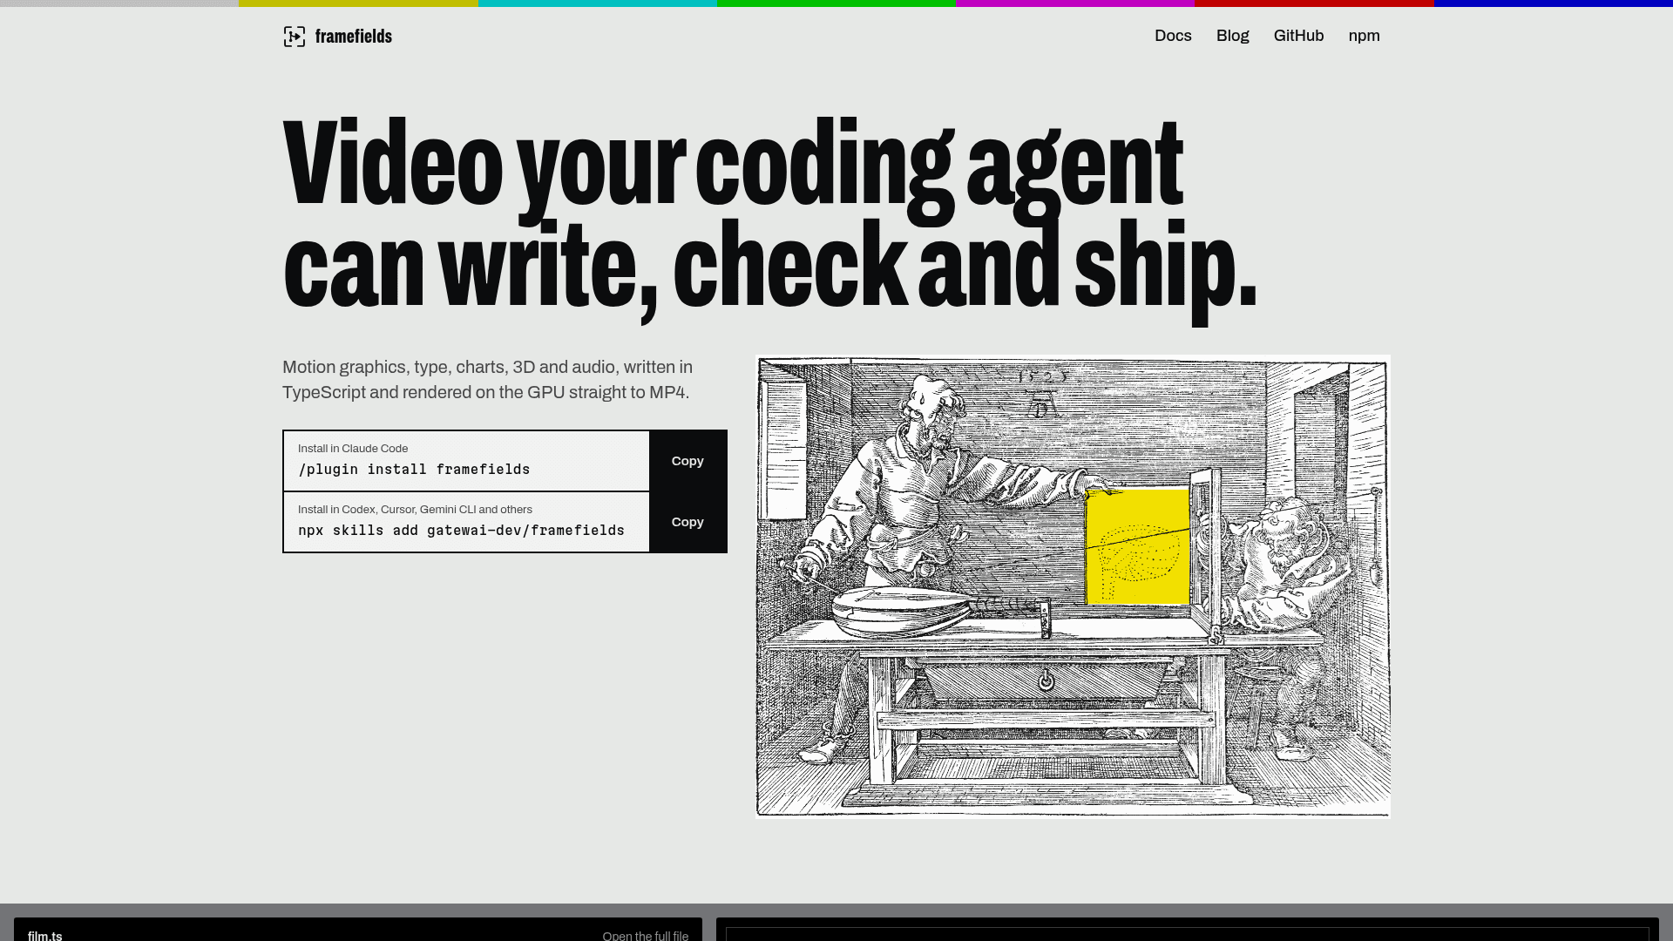Copy the Claude Code plugin install command
The height and width of the screenshot is (941, 1673).
[687, 461]
